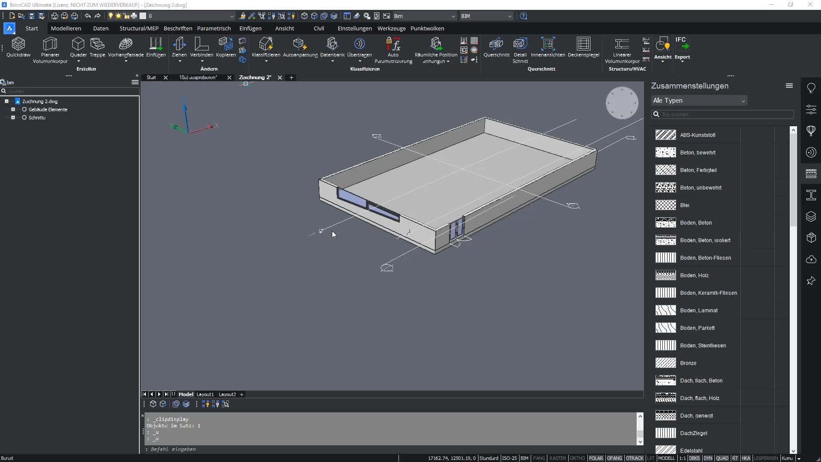Toggle QUAD in status bar

point(722,458)
